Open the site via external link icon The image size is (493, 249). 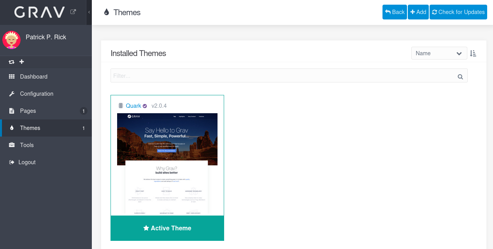click(73, 12)
